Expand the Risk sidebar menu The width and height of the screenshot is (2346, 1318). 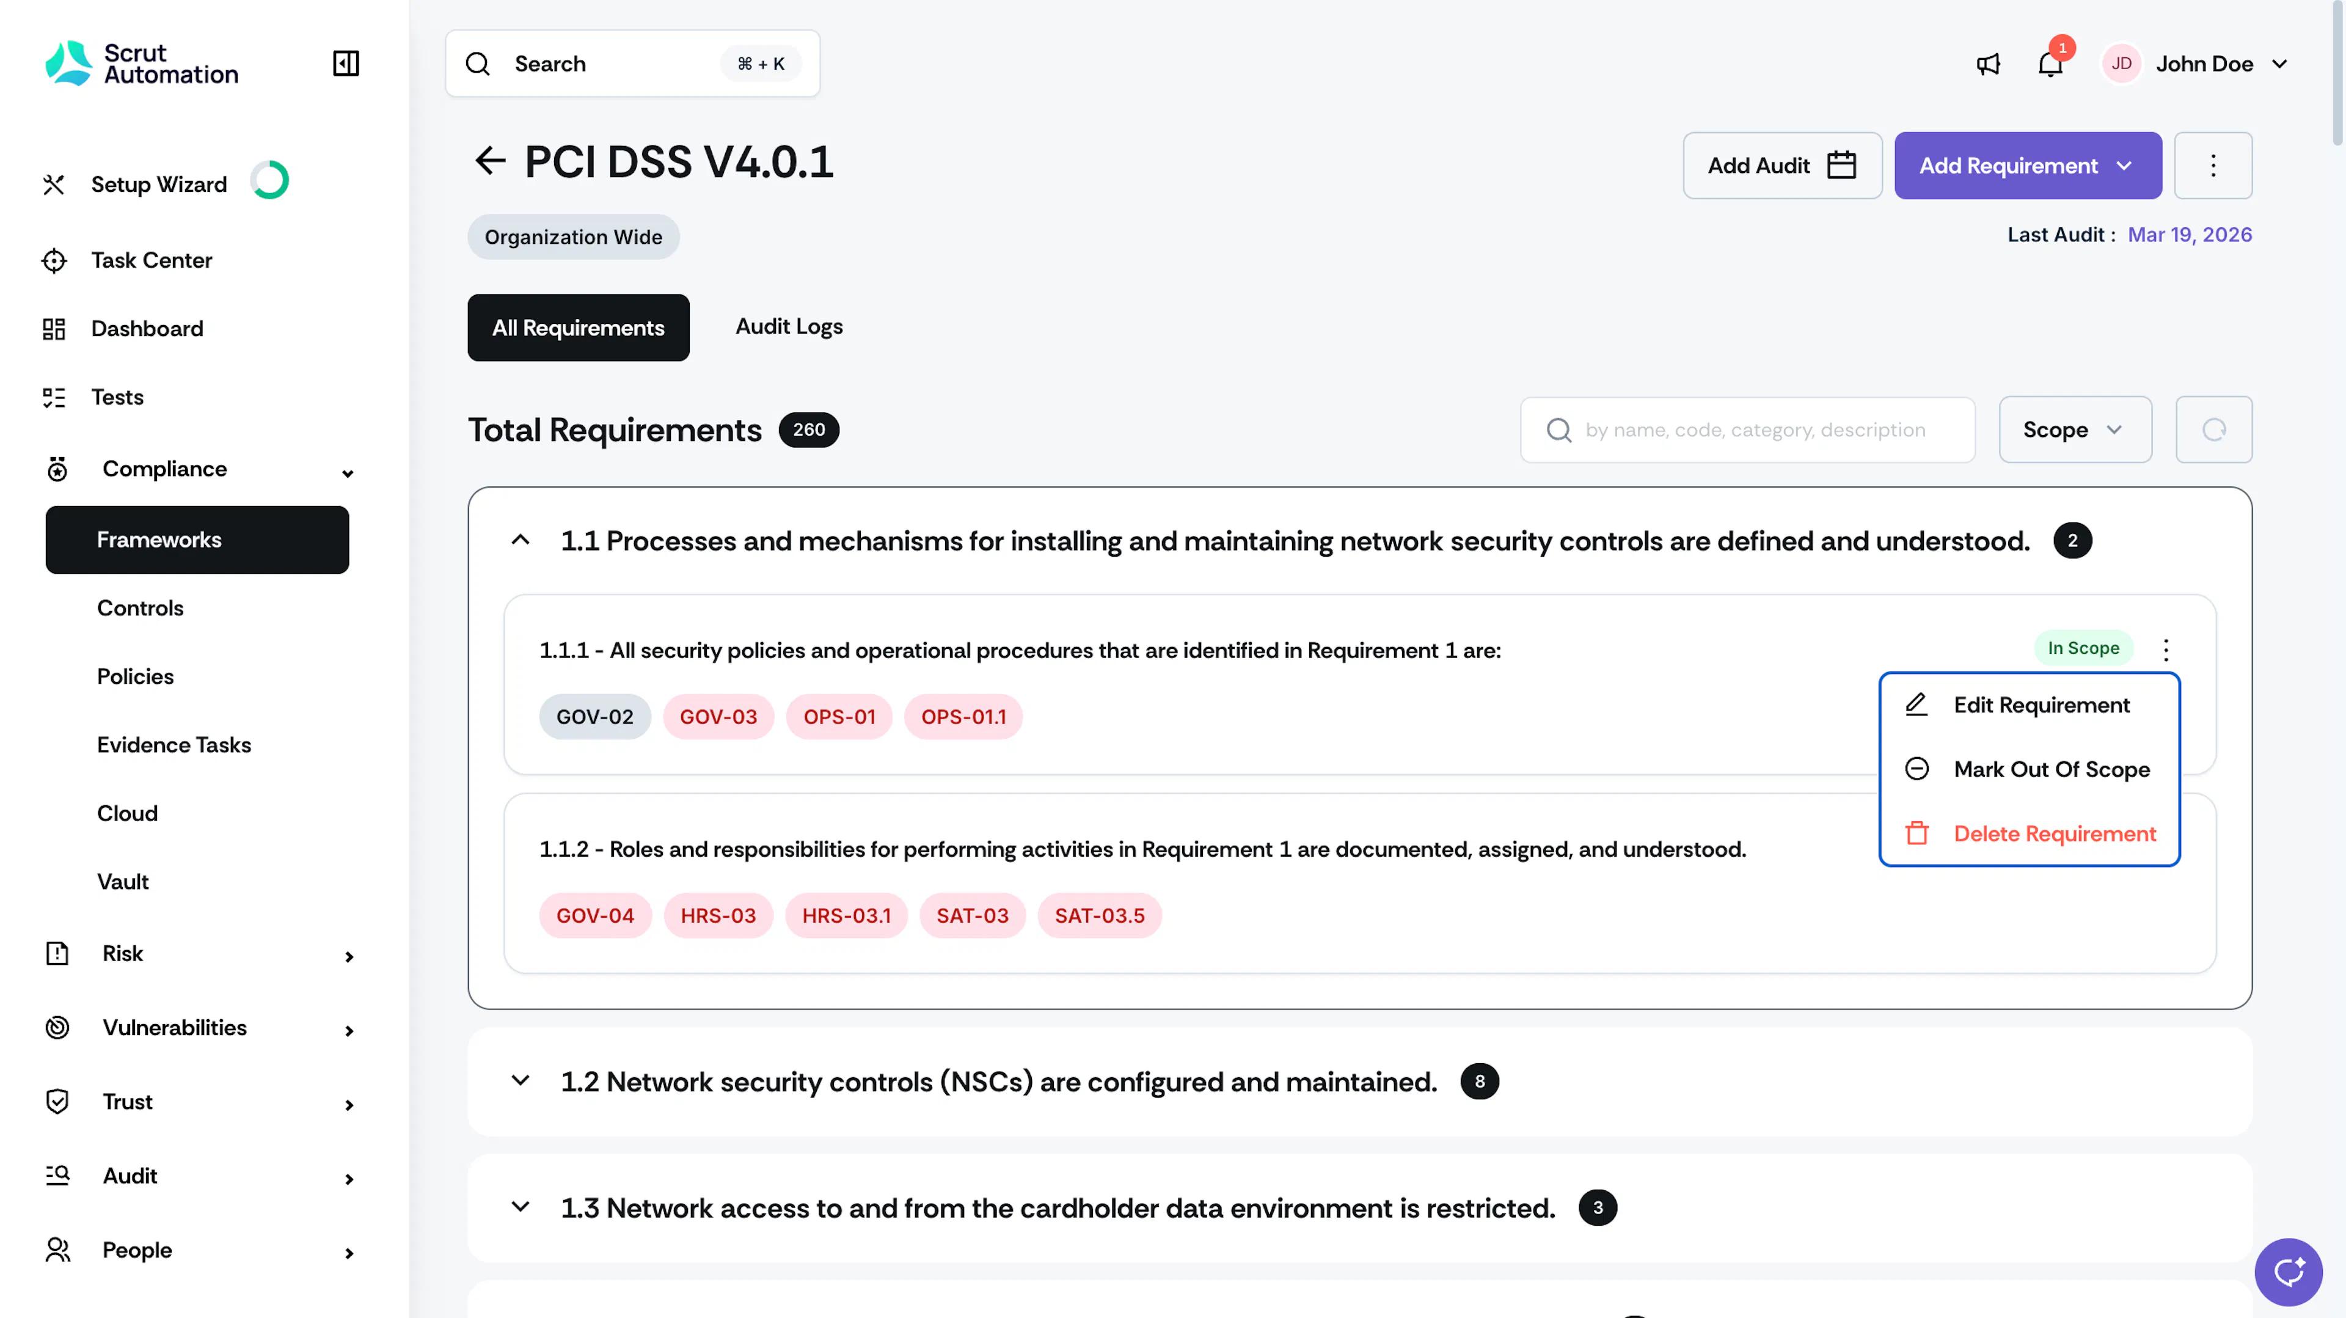tap(197, 954)
